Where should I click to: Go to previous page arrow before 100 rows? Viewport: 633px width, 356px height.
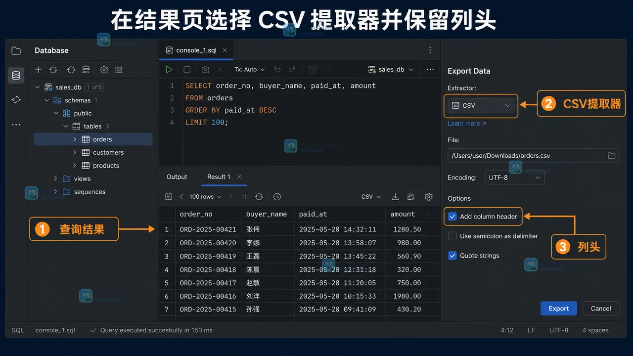(x=181, y=197)
